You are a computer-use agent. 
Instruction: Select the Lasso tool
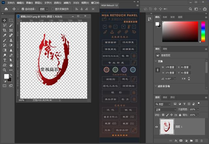pyautogui.click(x=5, y=25)
